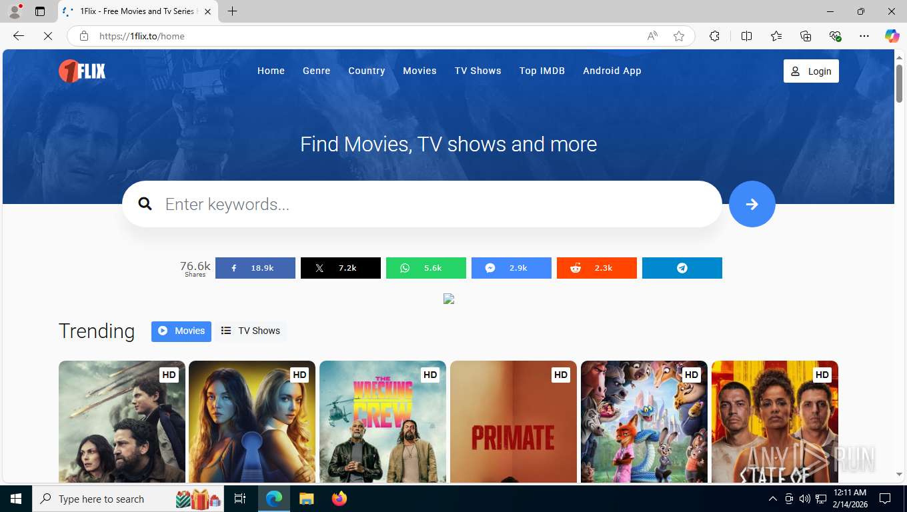Share on Reddit showing 2.3k
This screenshot has width=907, height=512.
pyautogui.click(x=597, y=268)
